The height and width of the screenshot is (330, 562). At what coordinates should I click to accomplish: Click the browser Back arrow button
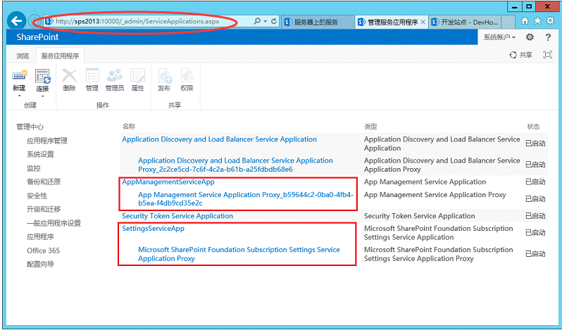16,21
